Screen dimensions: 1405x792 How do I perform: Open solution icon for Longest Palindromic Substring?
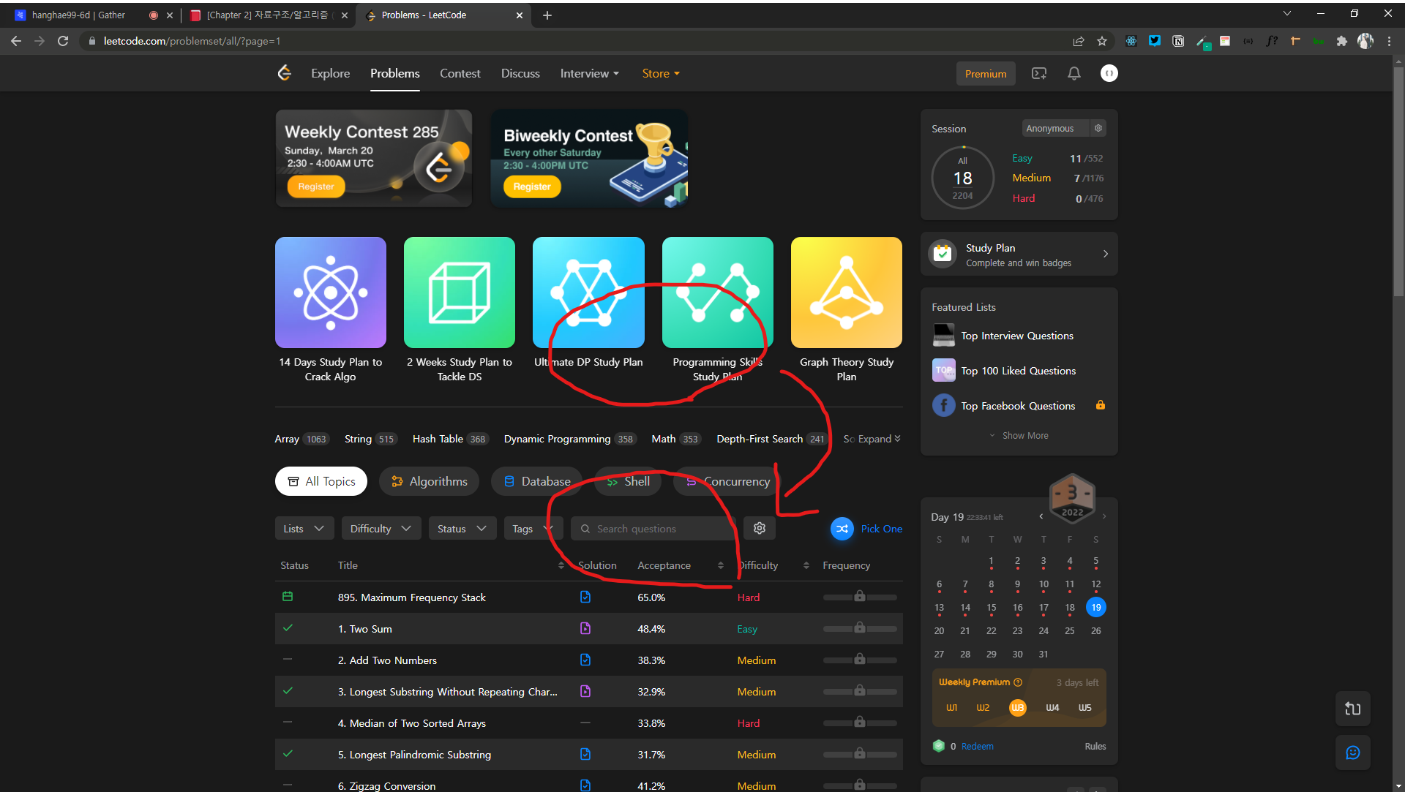[x=585, y=755]
